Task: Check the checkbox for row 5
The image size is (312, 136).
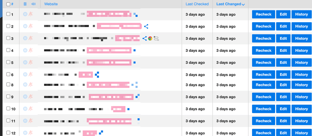Action: click(8, 62)
